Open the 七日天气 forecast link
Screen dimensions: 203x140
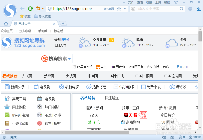coord(60,45)
